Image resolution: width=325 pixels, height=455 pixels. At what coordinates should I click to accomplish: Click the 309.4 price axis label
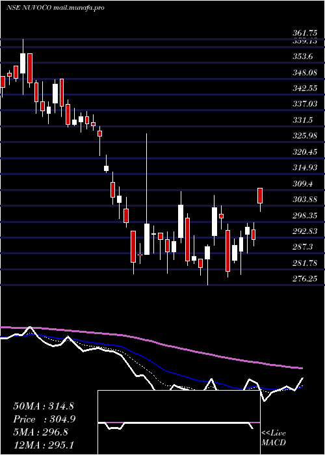click(303, 184)
